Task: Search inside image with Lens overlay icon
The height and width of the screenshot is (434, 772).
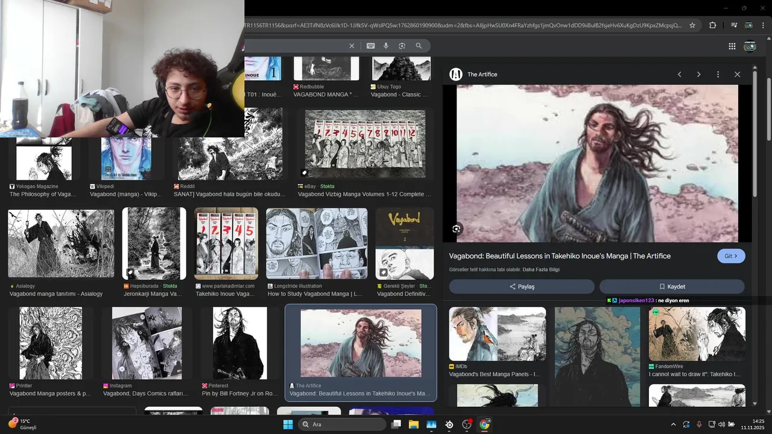Action: [x=457, y=229]
